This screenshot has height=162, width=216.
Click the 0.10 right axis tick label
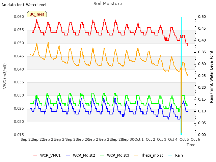coord(202,111)
